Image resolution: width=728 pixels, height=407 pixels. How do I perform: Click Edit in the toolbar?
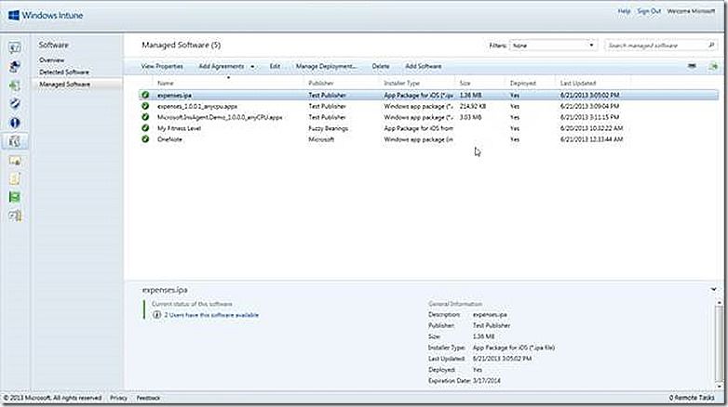point(275,66)
